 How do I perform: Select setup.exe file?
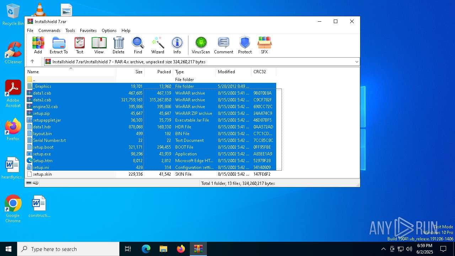pyautogui.click(x=151, y=154)
